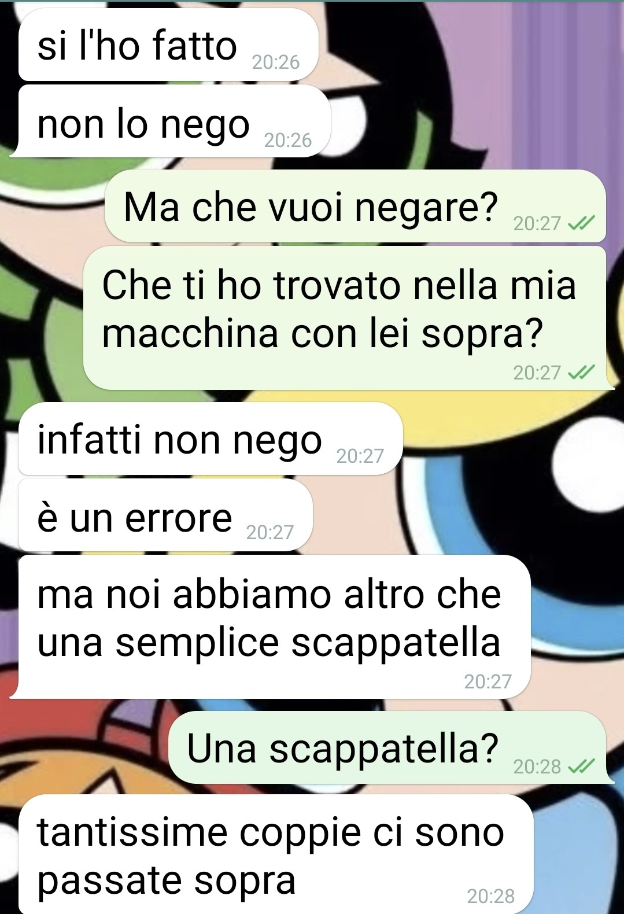Click read-receipt ticks on 'Una scappatella?'

(581, 766)
